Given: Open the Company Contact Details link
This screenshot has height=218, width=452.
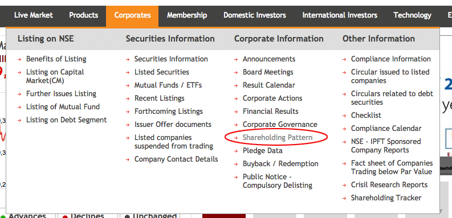Looking at the screenshot, I should coord(176,159).
